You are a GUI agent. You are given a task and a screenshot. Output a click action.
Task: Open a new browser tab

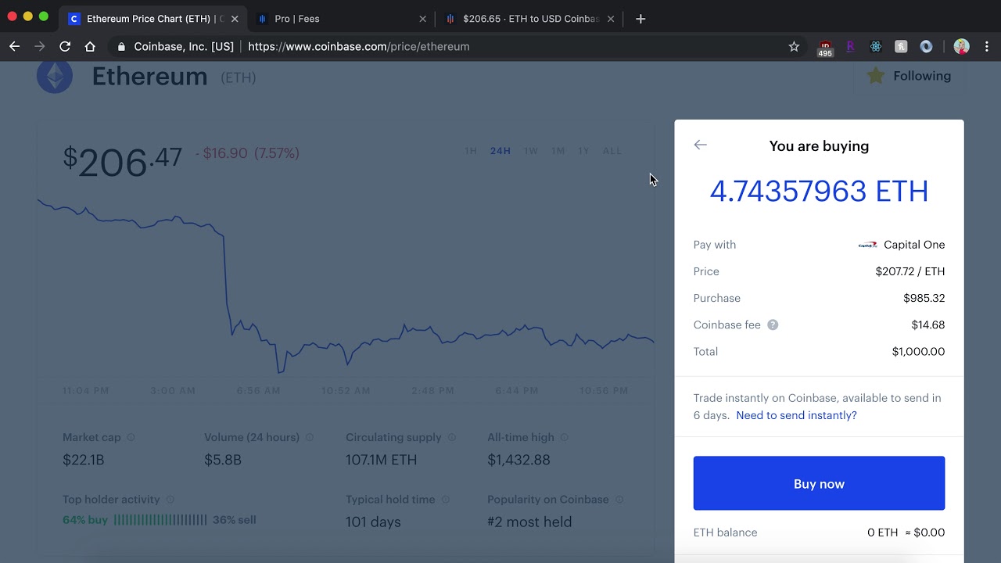click(640, 19)
